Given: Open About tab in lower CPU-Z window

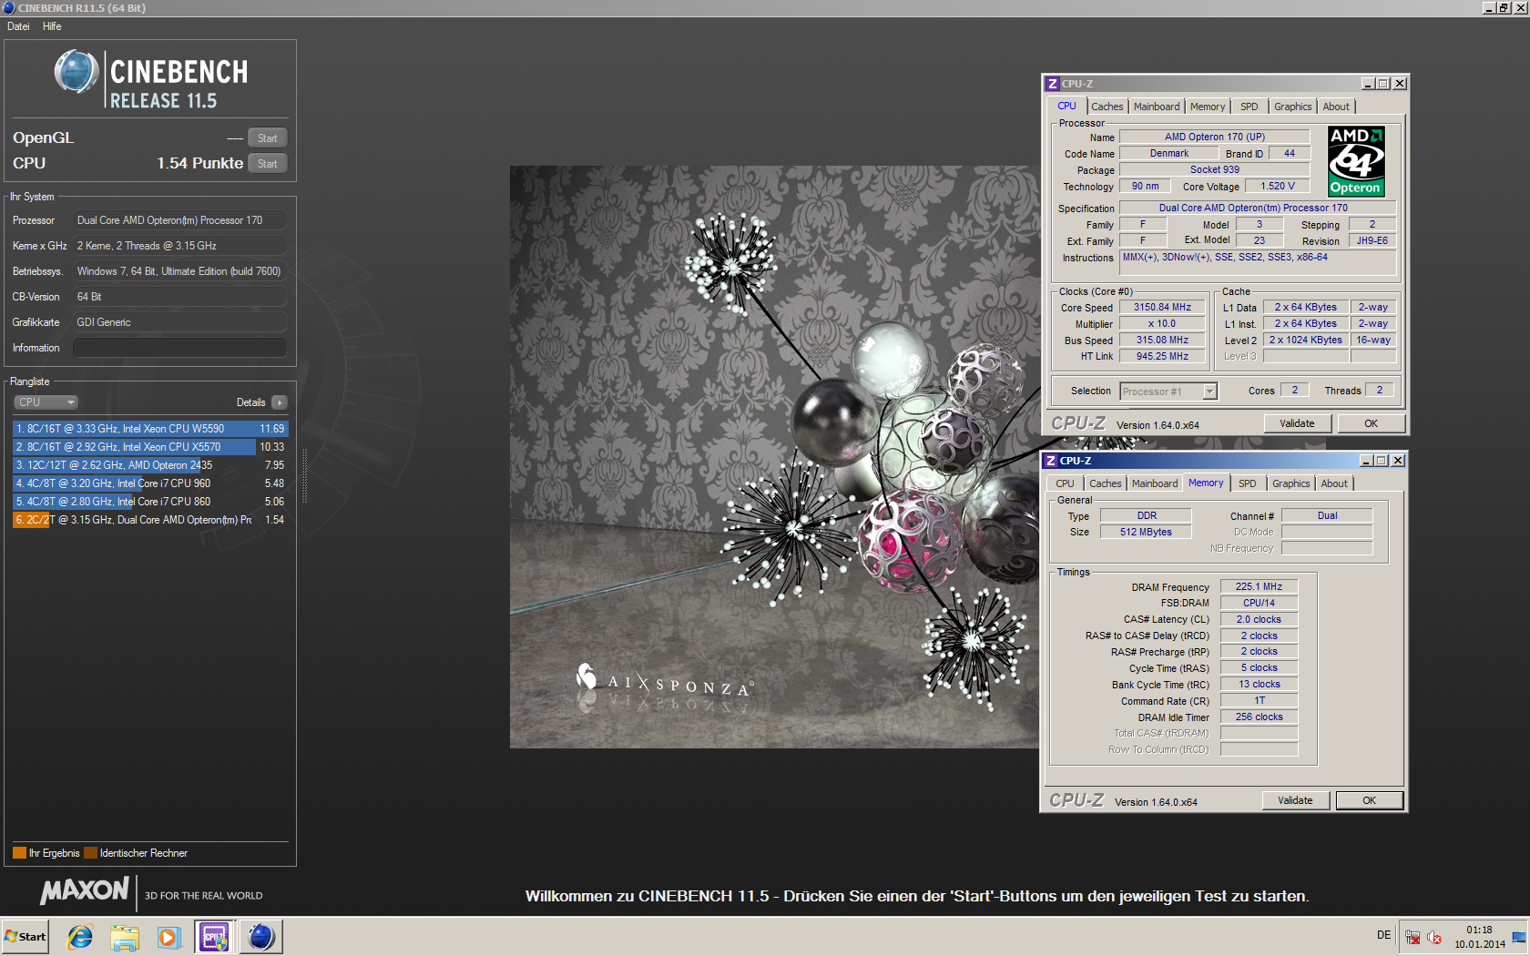Looking at the screenshot, I should (1334, 483).
